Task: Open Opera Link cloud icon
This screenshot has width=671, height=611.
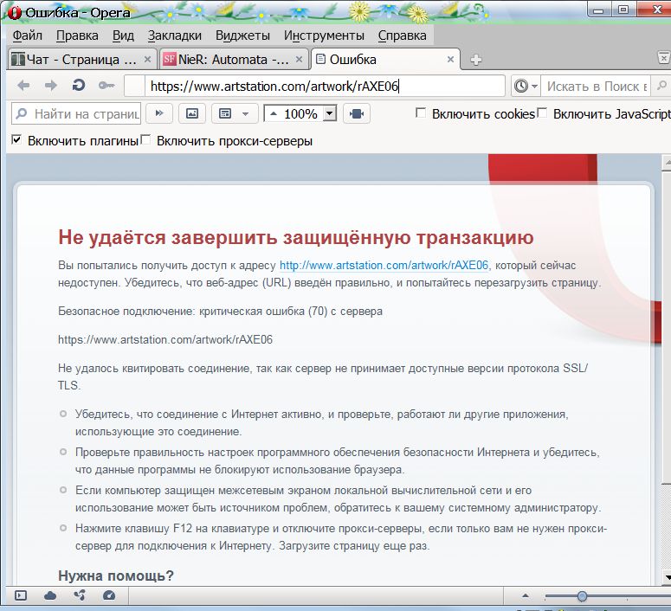Action: click(50, 595)
